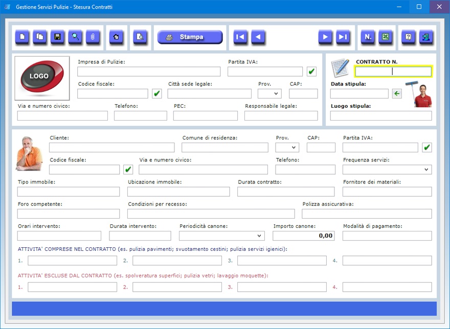Image resolution: width=450 pixels, height=329 pixels.
Task: Click the paperclip attachment icon
Action: 93,37
